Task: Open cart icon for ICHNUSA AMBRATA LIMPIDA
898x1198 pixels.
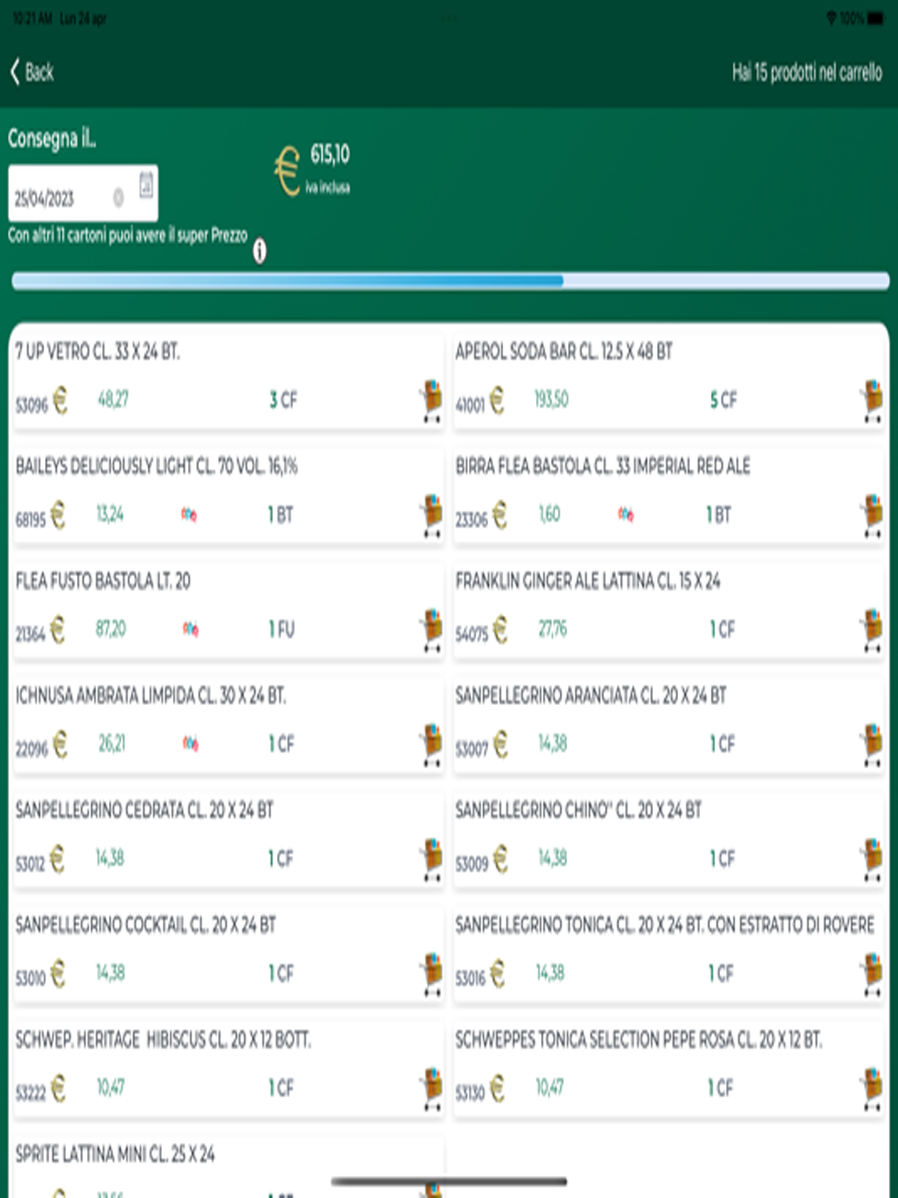Action: 431,745
